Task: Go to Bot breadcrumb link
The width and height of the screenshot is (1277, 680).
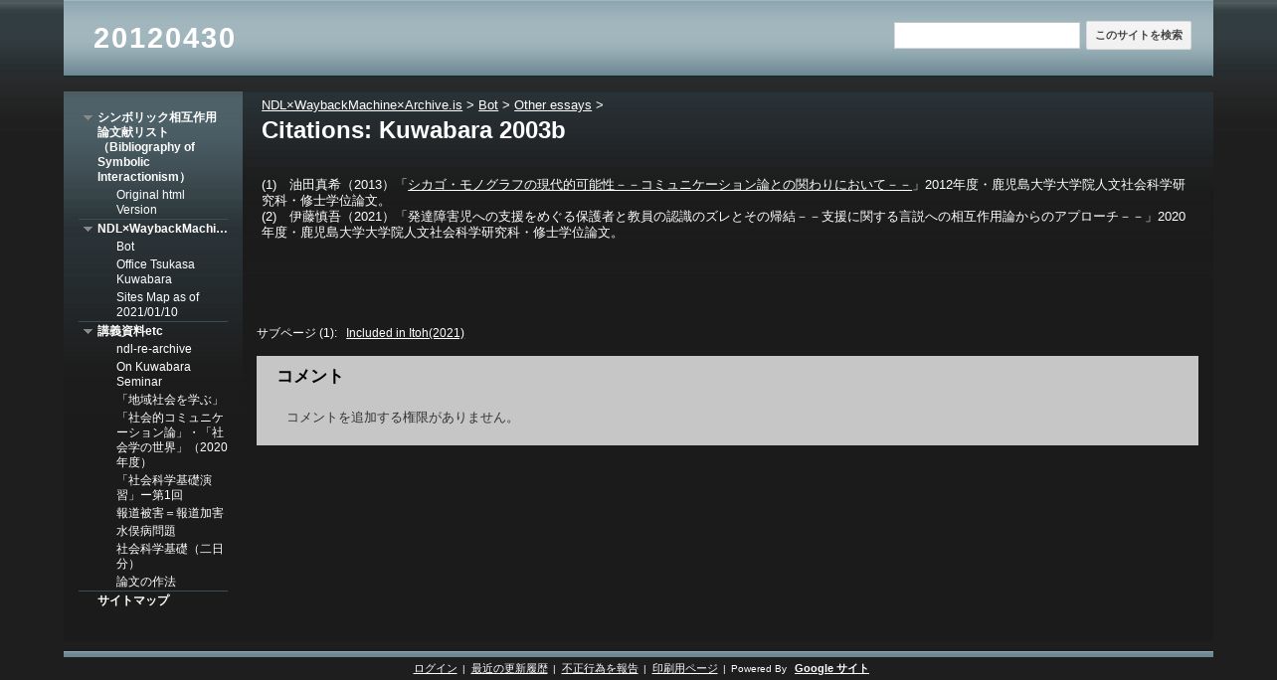Action: (488, 104)
